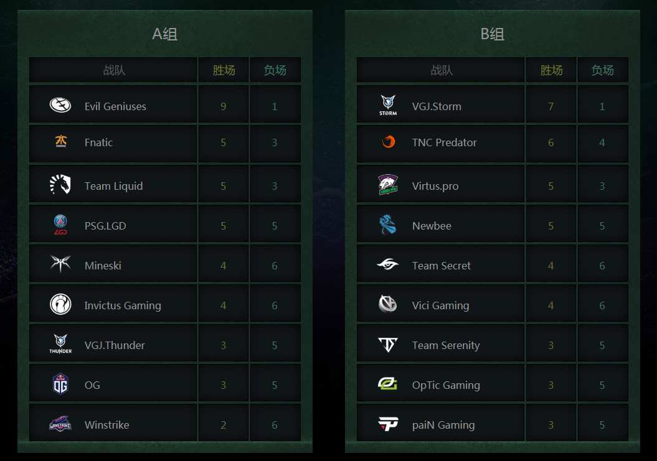The height and width of the screenshot is (461, 657).
Task: Click the PSG.LGD team logo
Action: [60, 225]
